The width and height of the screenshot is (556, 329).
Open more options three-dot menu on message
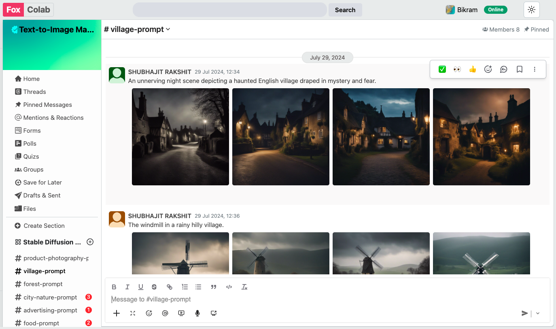click(x=535, y=69)
